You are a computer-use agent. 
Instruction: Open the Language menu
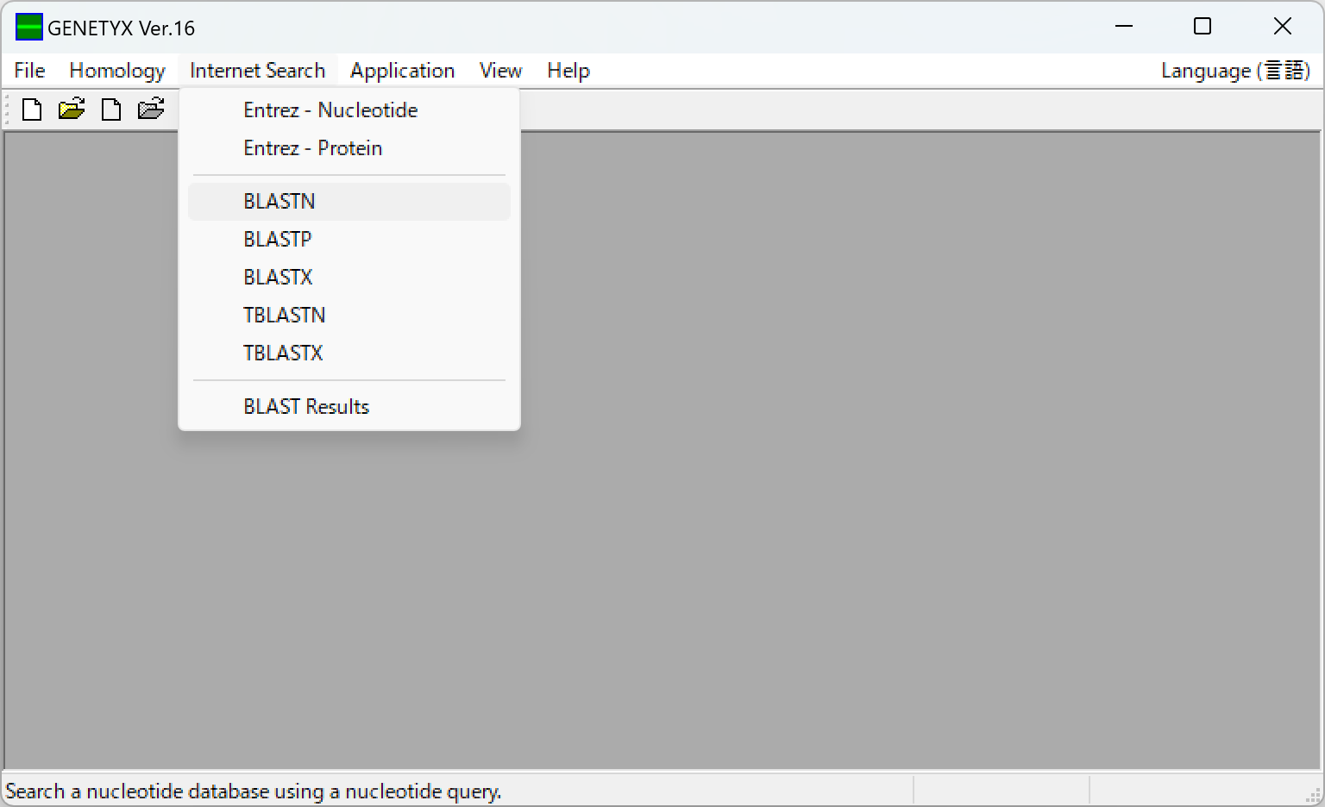[1235, 71]
